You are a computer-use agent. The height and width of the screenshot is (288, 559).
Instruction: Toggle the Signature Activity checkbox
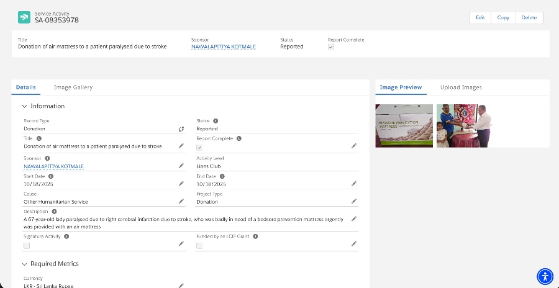tap(27, 245)
